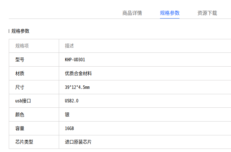Click the 规格项 column header
This screenshot has width=231, height=152.
point(22,46)
